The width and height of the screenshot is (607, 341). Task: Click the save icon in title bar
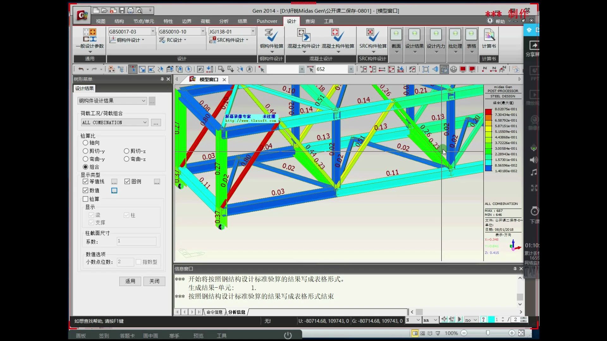pos(122,10)
